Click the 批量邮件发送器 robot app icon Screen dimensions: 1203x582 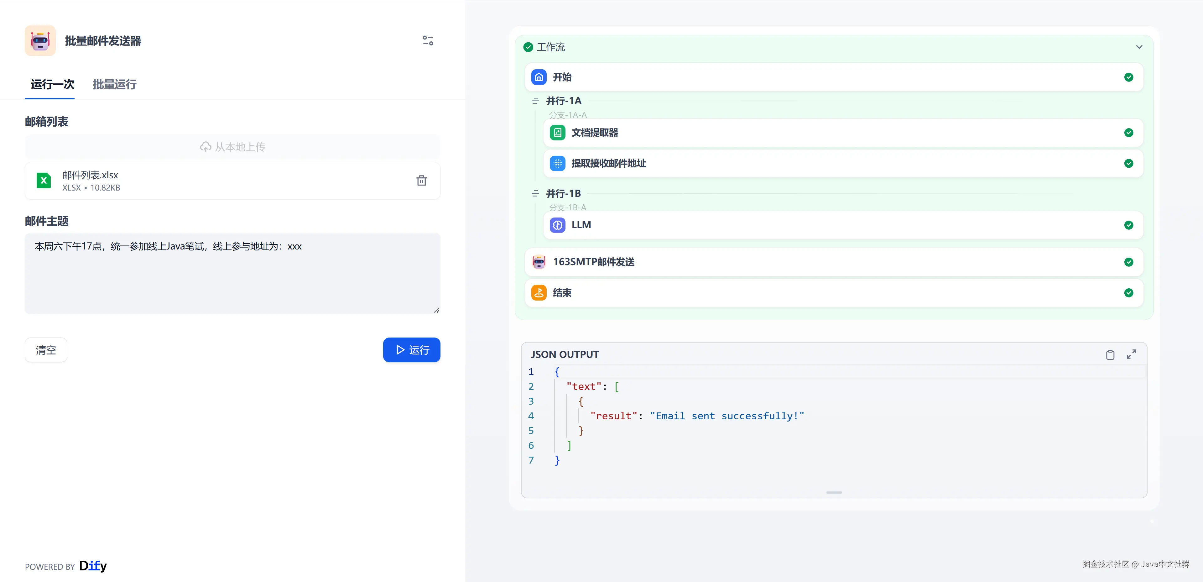40,41
